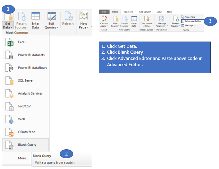The height and width of the screenshot is (169, 219).
Task: Open the Advanced Editor
Action: pos(193,21)
